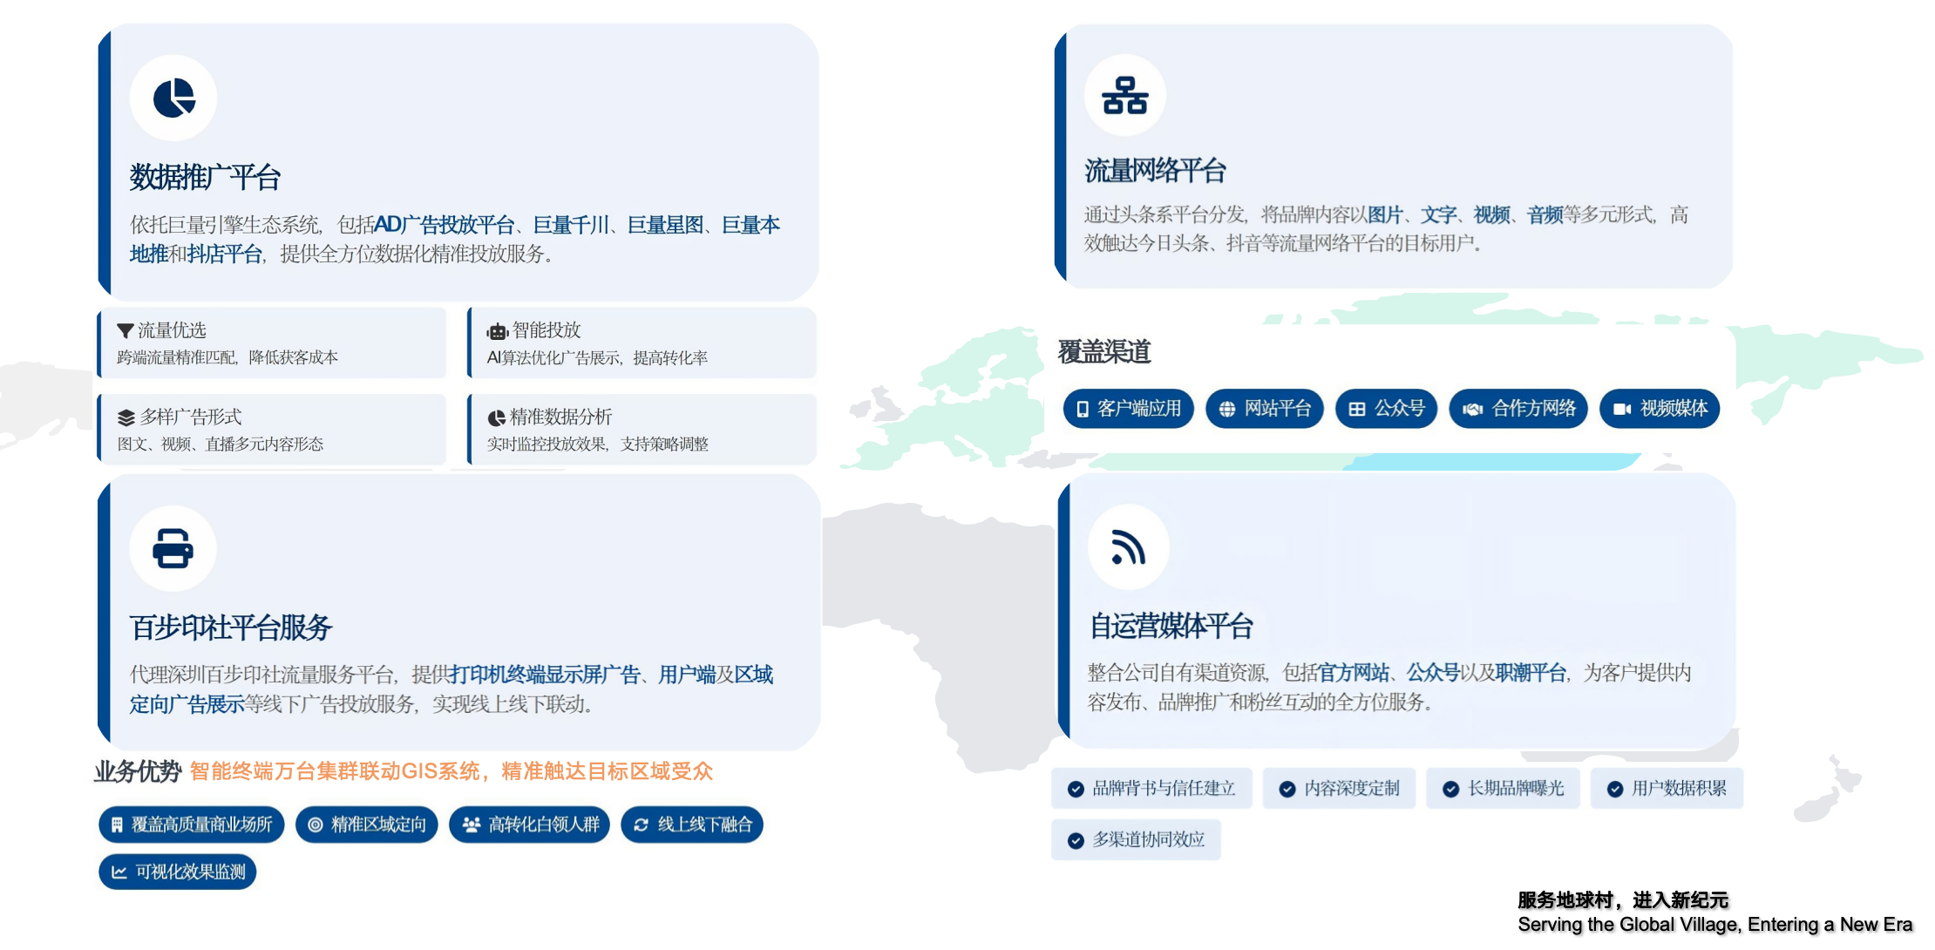The width and height of the screenshot is (1935, 950).
Task: Click the 覆盖高质量商业场所 tag
Action: tap(192, 824)
